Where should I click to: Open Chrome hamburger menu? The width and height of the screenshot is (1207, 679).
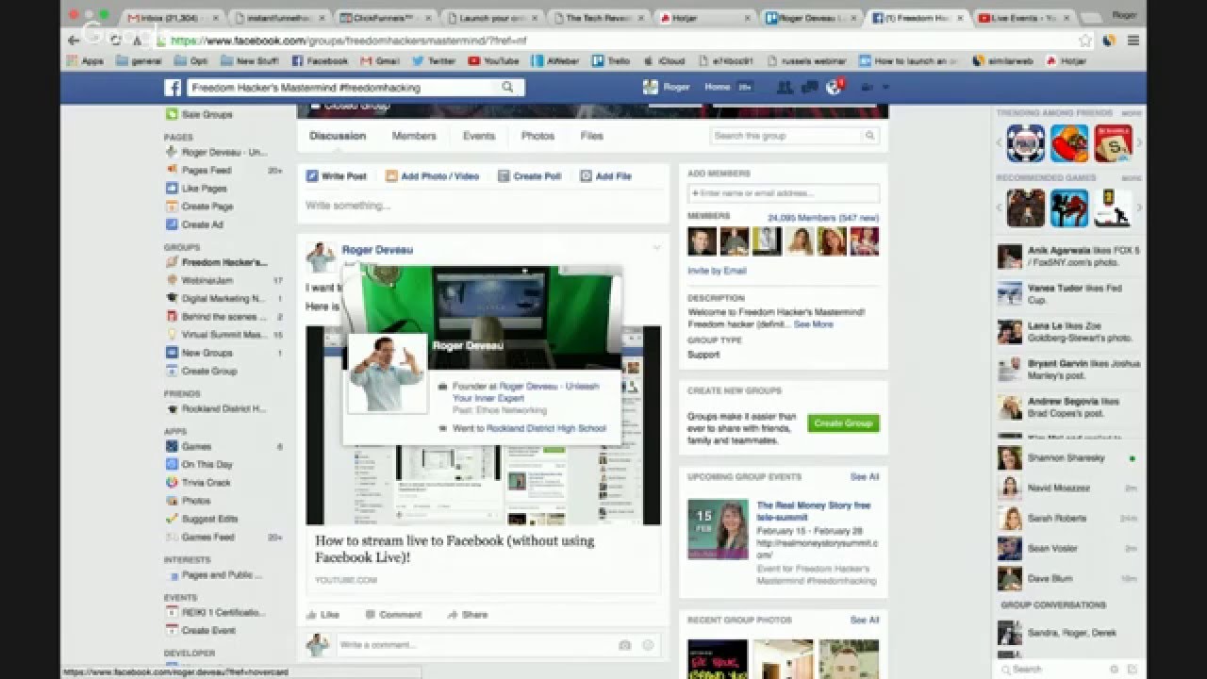pos(1133,41)
